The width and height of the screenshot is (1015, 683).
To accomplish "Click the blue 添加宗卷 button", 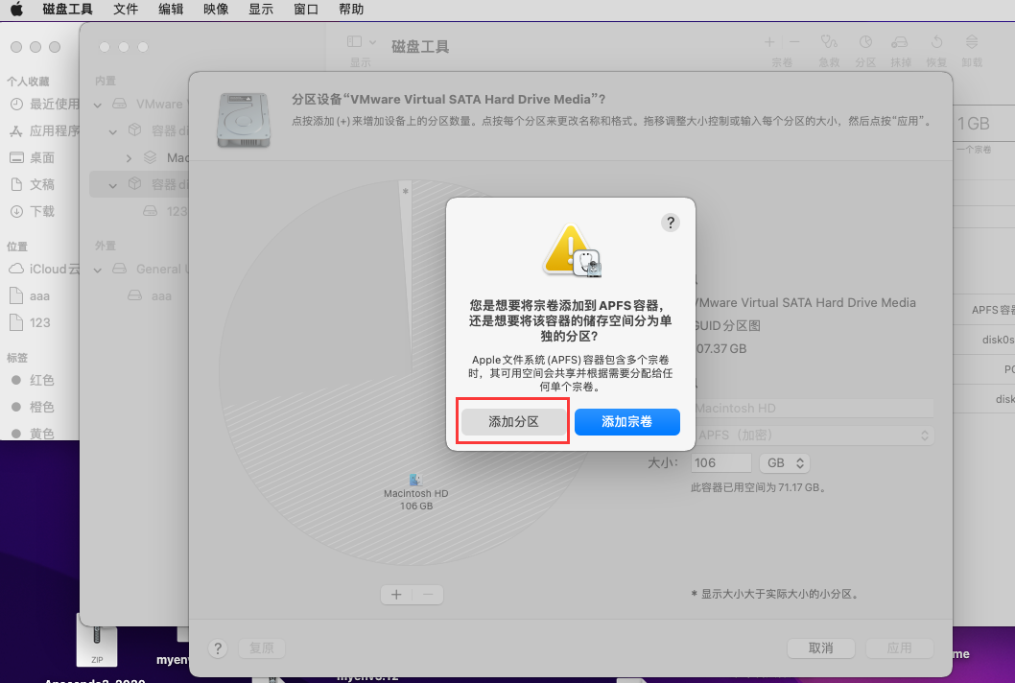I will click(x=626, y=421).
